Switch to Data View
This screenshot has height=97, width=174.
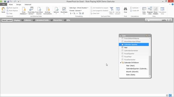[x=144, y=11]
